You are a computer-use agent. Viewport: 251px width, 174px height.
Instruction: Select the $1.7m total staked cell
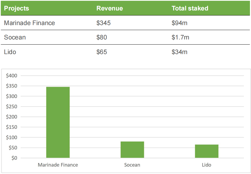(180, 37)
